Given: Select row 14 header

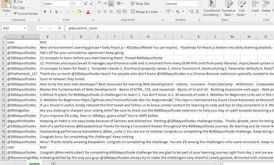Looking at the screenshot, I should [3, 111].
